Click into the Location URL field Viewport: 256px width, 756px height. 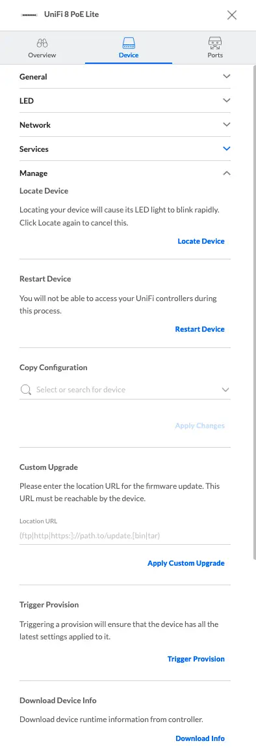tap(125, 536)
